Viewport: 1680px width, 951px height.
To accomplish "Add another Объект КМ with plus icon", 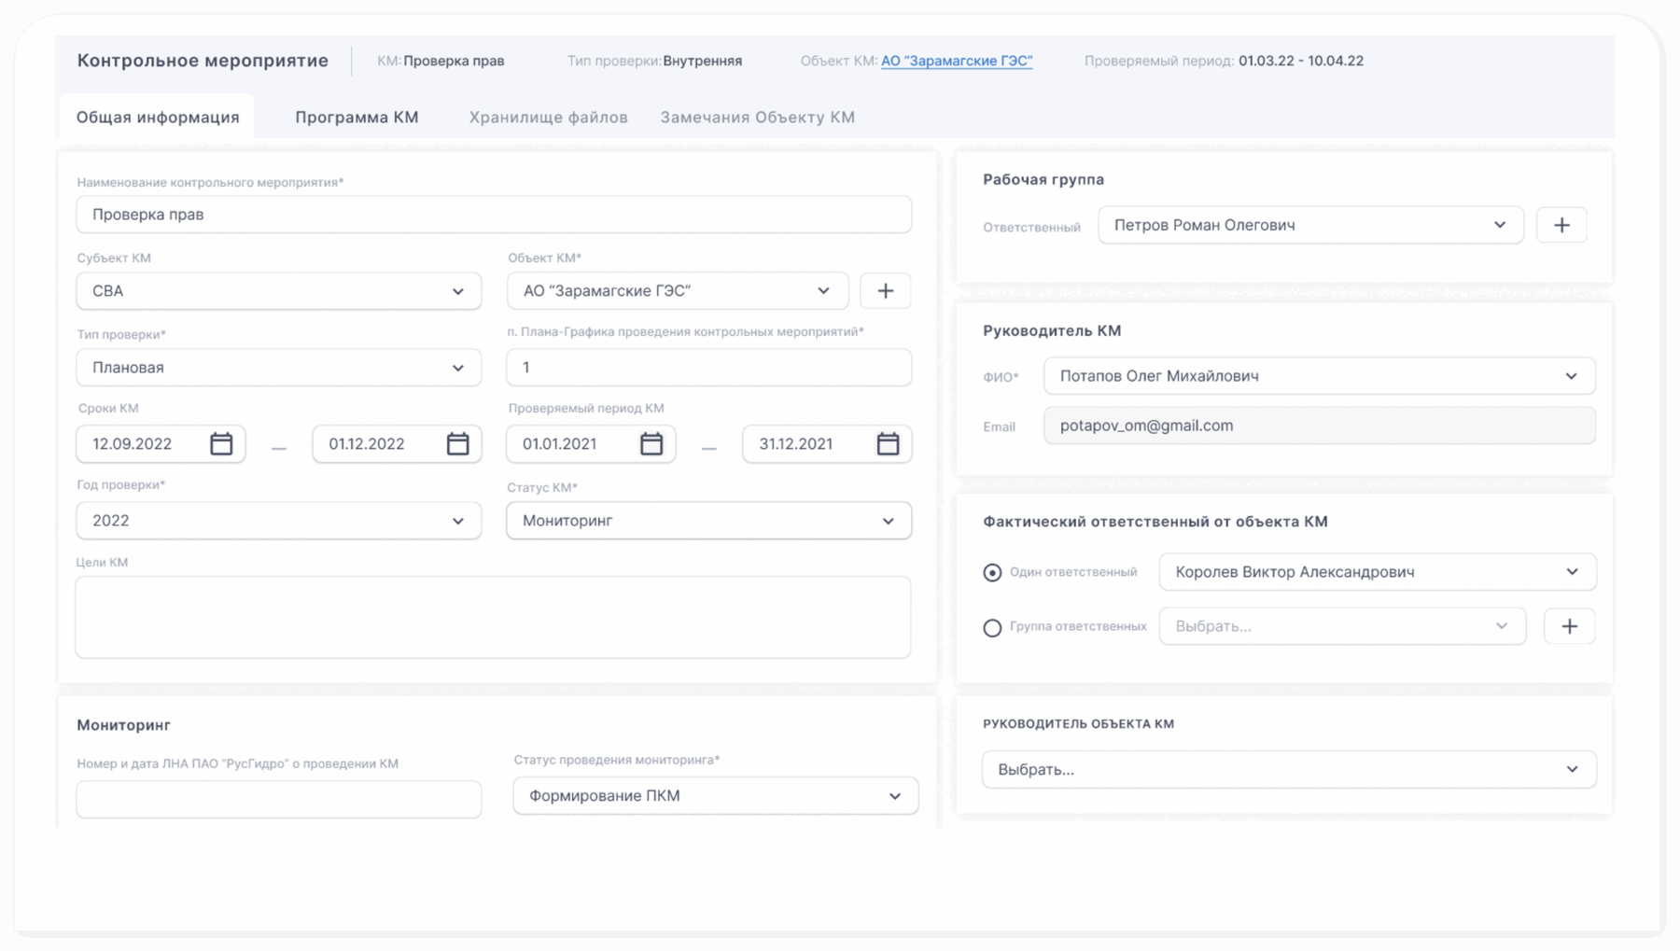I will [x=885, y=291].
